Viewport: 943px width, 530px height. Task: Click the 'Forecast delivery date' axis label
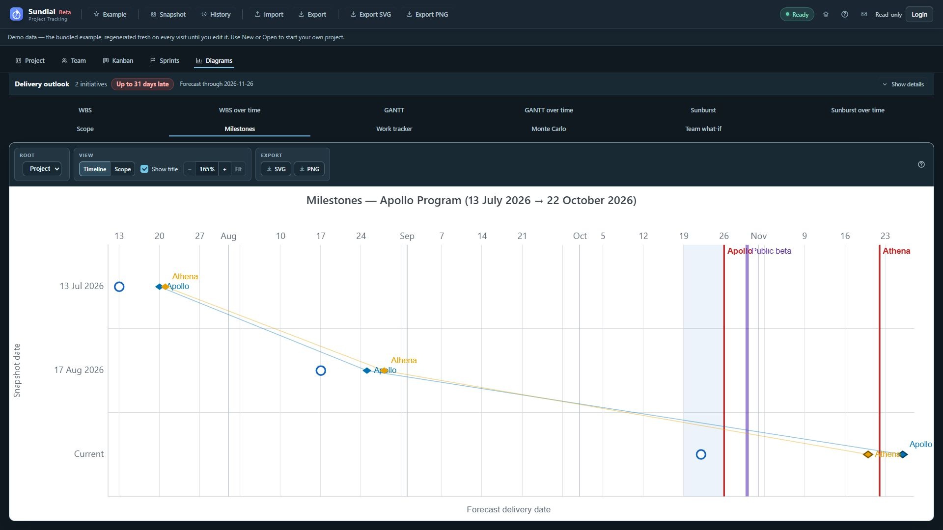click(x=508, y=510)
